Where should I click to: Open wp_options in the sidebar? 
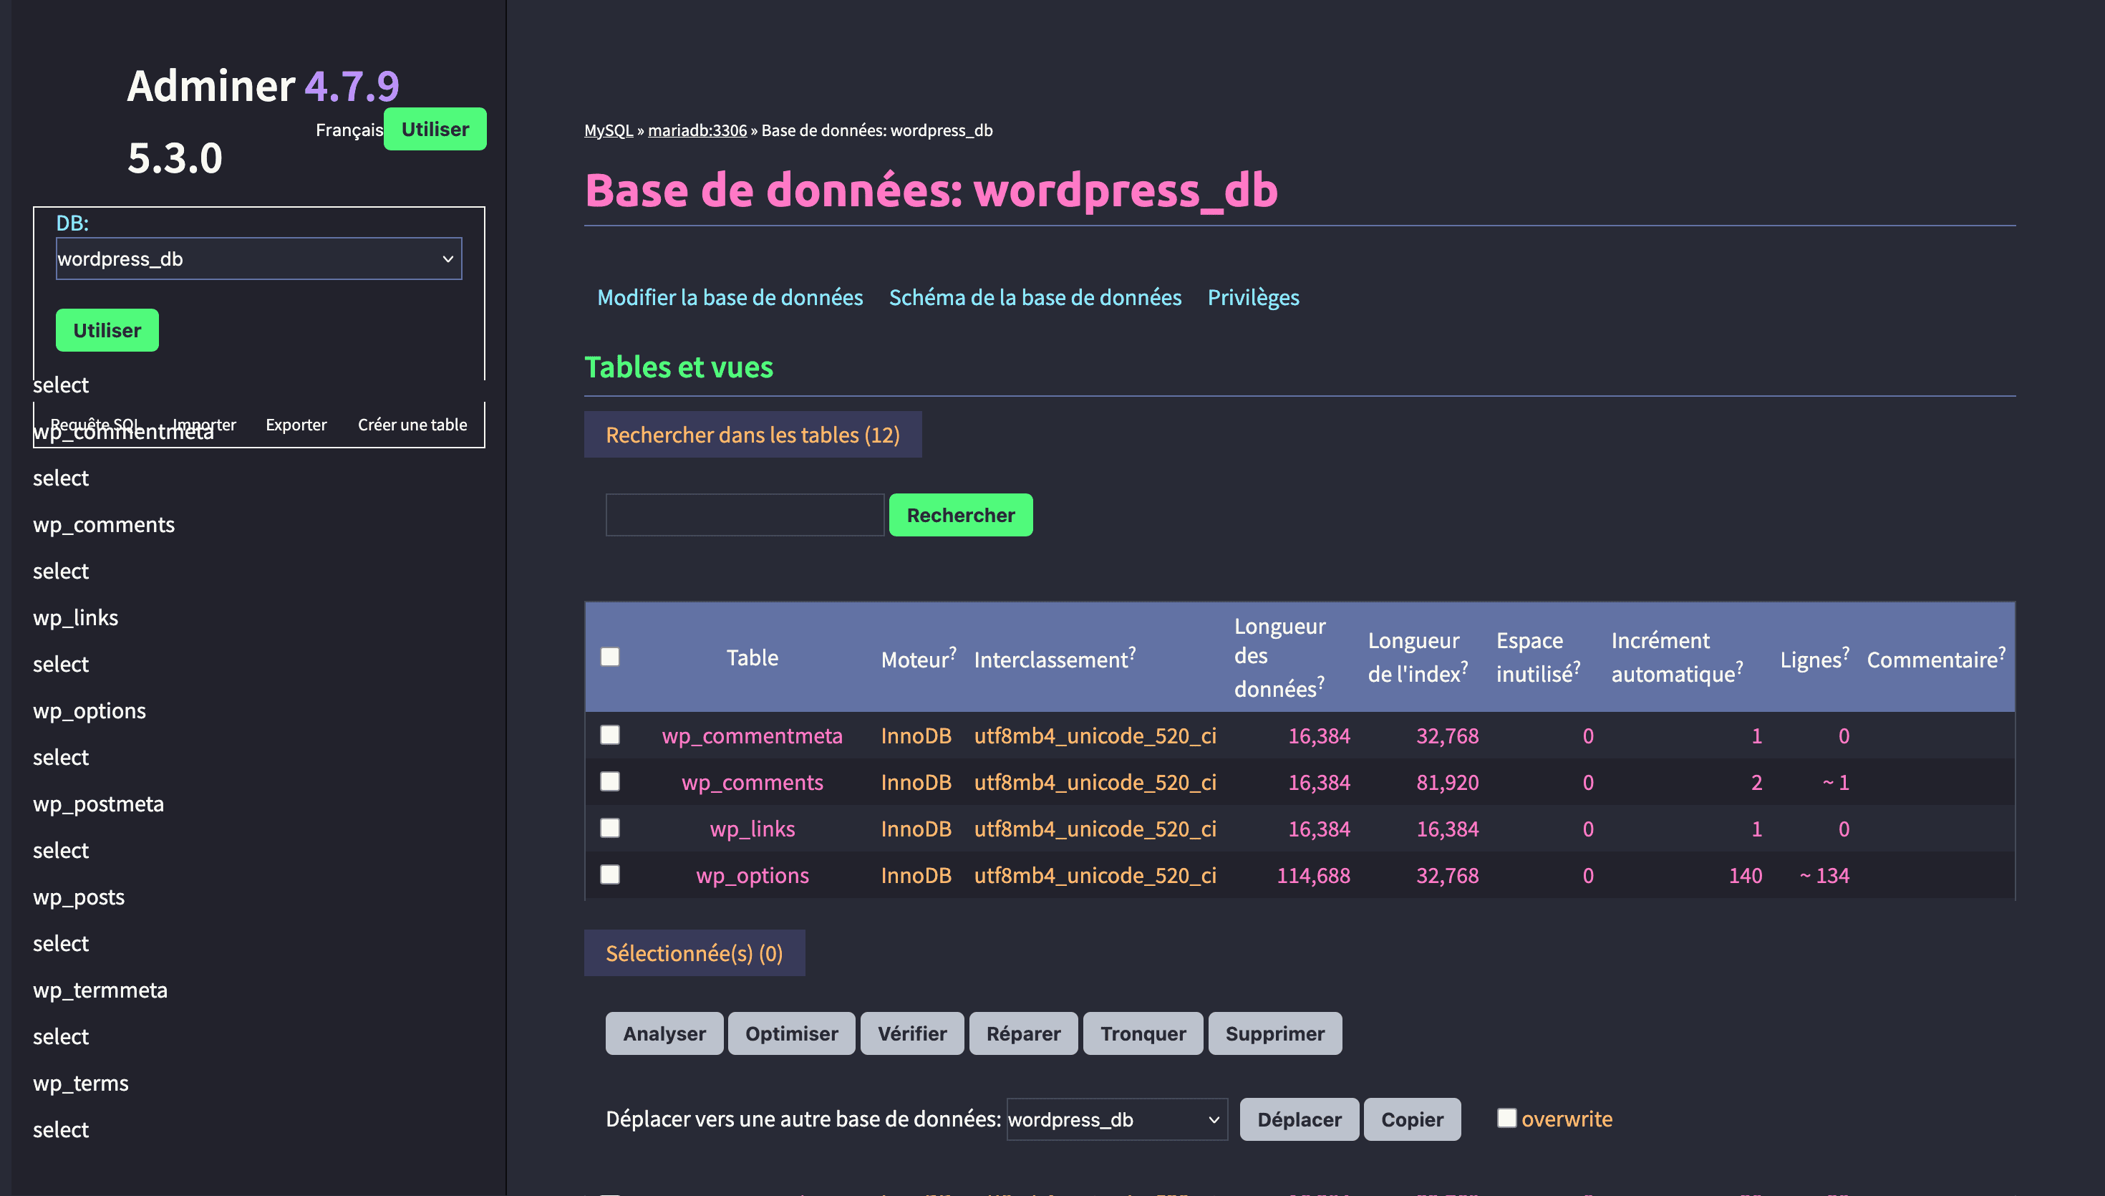(x=89, y=710)
